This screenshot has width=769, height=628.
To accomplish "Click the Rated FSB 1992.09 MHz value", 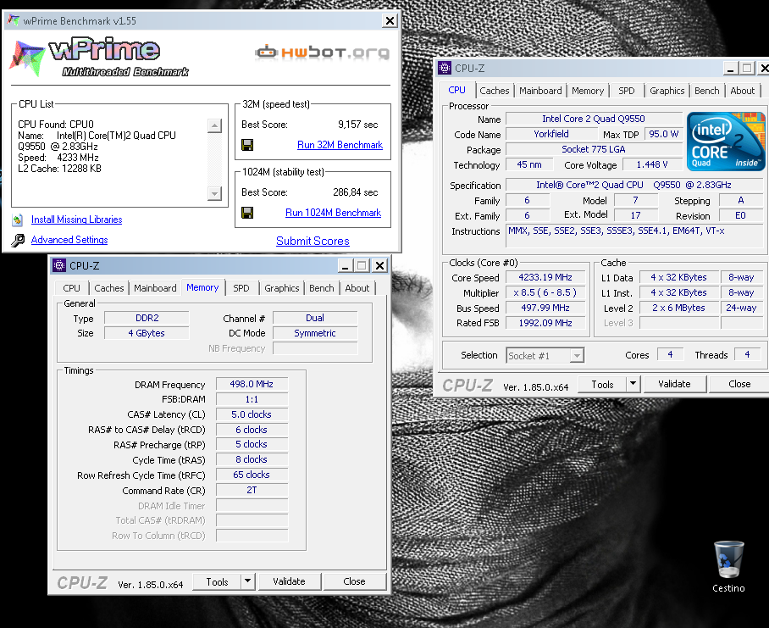I will click(545, 323).
